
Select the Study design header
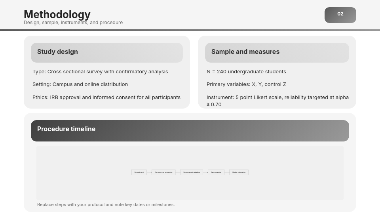57,52
